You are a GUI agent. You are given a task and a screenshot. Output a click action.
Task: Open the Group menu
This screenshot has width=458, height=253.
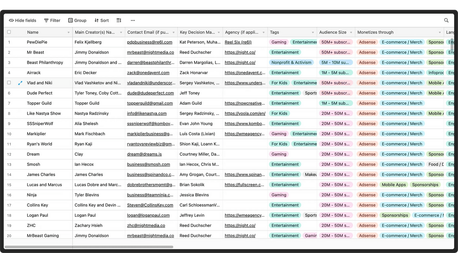point(77,21)
